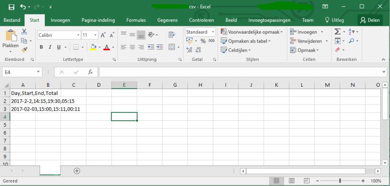Open Voorwaardelijke opmaak menu
Image resolution: width=390 pixels, height=186 pixels.
[x=252, y=32]
